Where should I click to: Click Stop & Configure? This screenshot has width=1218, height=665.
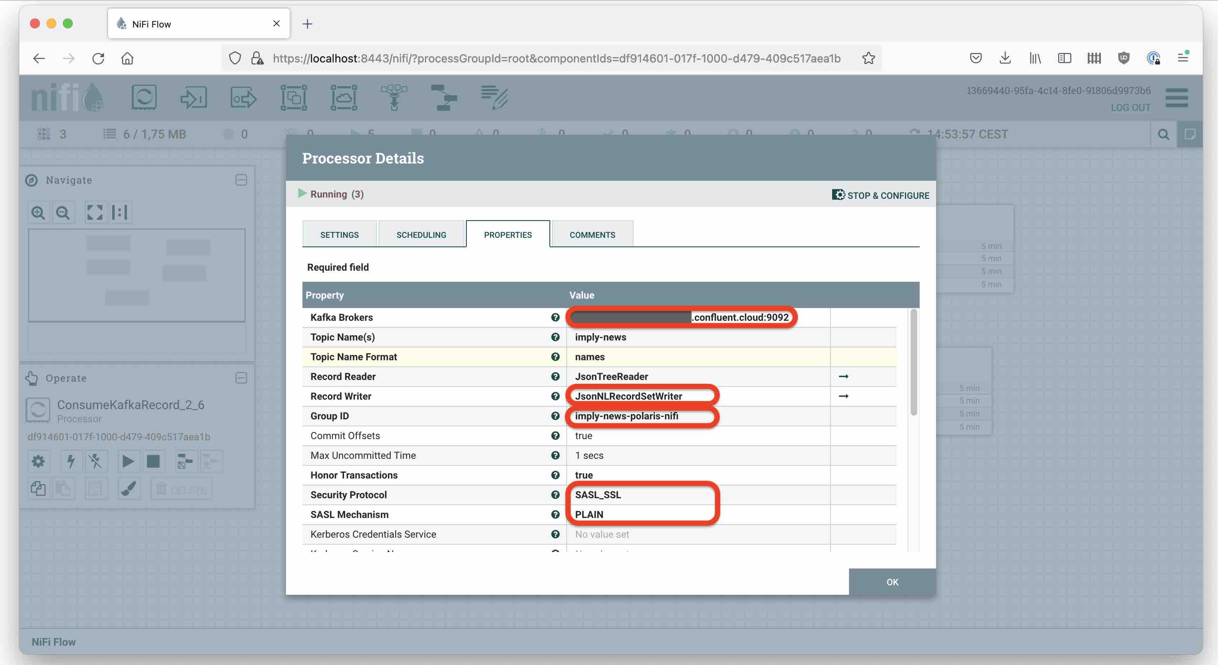[x=880, y=195]
